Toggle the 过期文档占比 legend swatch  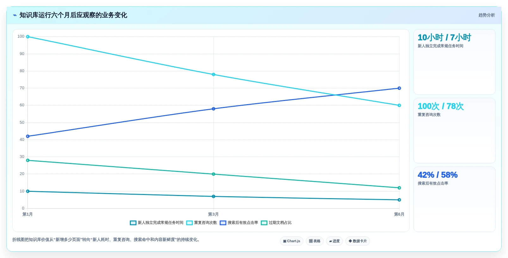point(264,223)
